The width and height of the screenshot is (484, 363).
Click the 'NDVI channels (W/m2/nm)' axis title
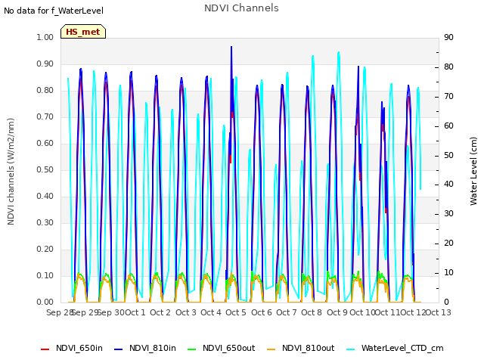point(11,172)
